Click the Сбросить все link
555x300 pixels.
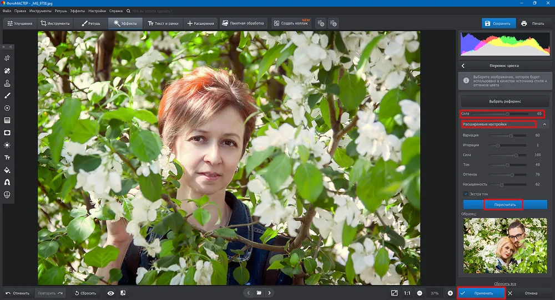(505, 284)
